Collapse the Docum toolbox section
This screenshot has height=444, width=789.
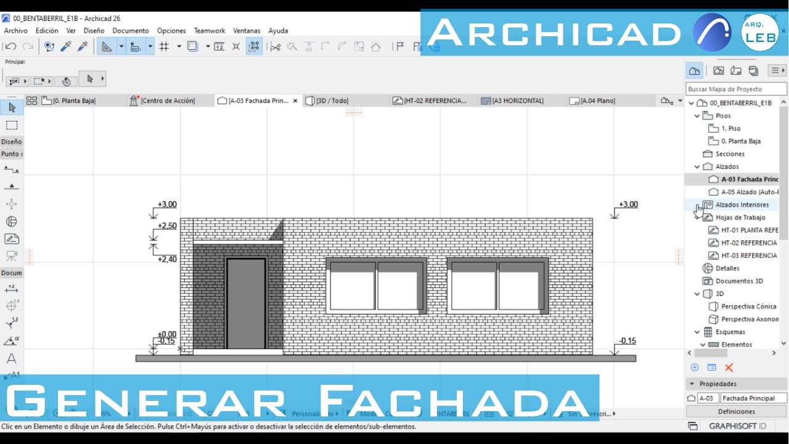[12, 273]
